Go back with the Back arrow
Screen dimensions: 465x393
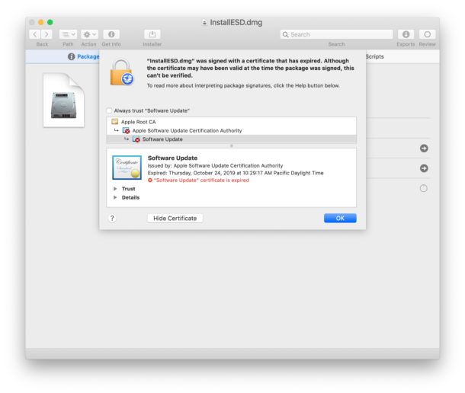pos(35,34)
